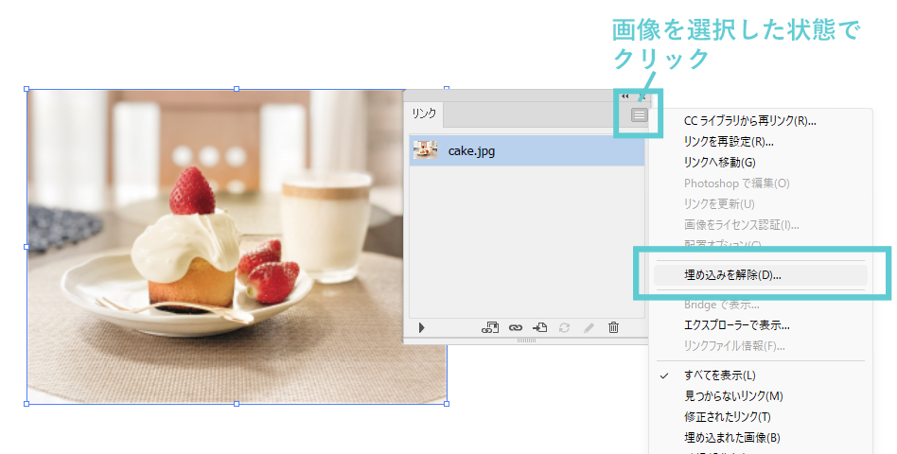Click the Go To Link icon

[x=539, y=327]
